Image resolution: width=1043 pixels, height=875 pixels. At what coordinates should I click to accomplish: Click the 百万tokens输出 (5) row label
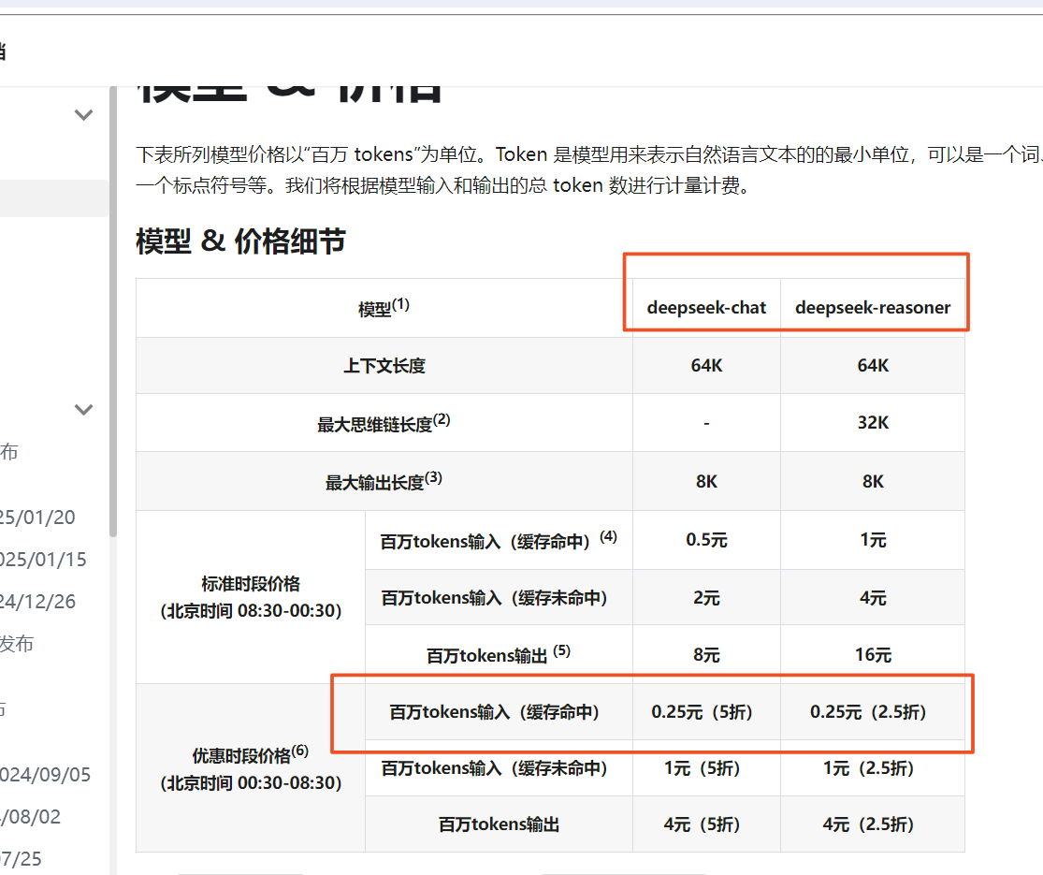(x=499, y=655)
